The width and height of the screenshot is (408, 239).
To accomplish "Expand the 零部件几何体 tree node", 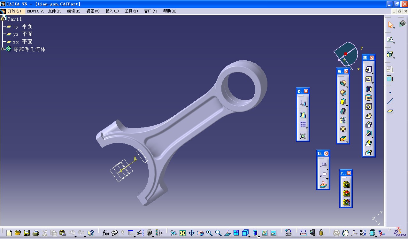I will point(3,49).
